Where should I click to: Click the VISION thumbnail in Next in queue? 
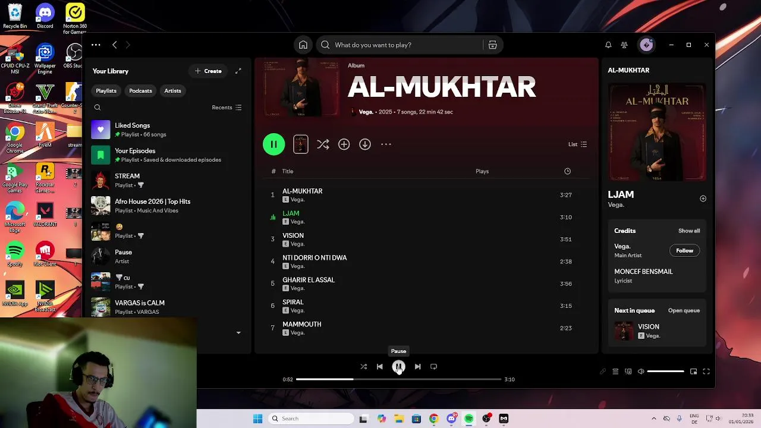click(x=624, y=331)
